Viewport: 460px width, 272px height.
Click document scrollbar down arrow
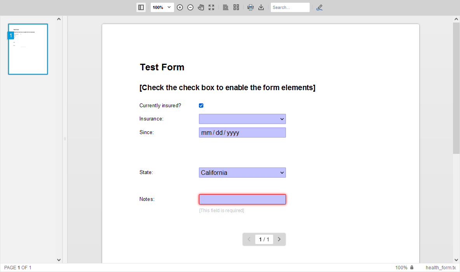point(456,260)
